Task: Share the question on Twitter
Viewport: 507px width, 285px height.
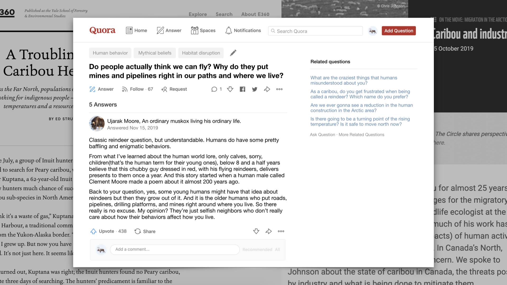Action: [x=255, y=89]
